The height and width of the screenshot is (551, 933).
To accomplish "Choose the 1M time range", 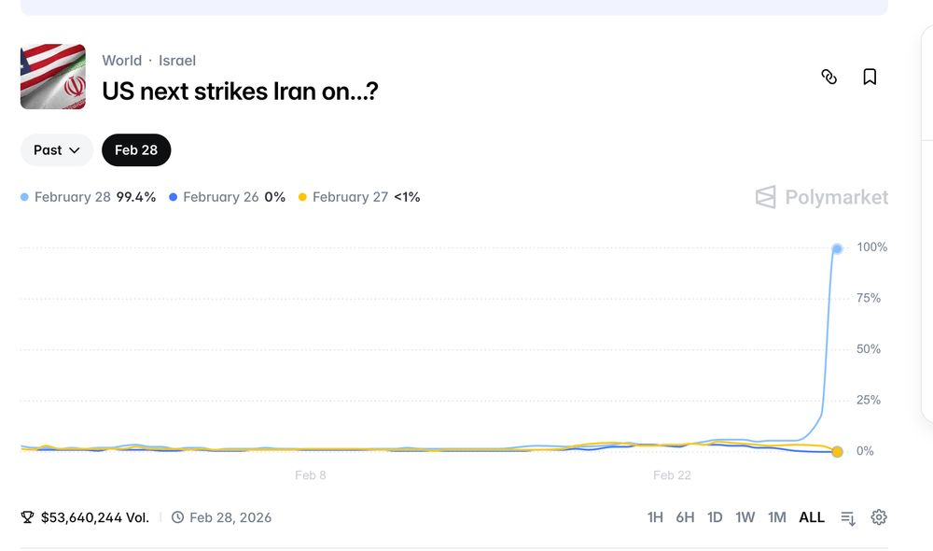I will (x=776, y=517).
